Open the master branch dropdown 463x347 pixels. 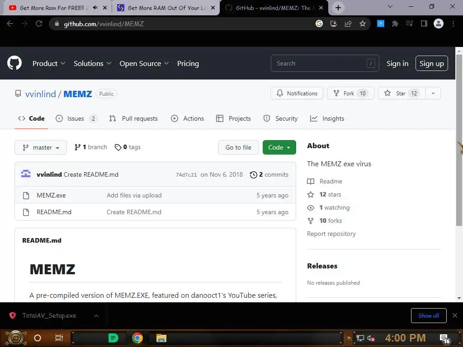pos(41,147)
